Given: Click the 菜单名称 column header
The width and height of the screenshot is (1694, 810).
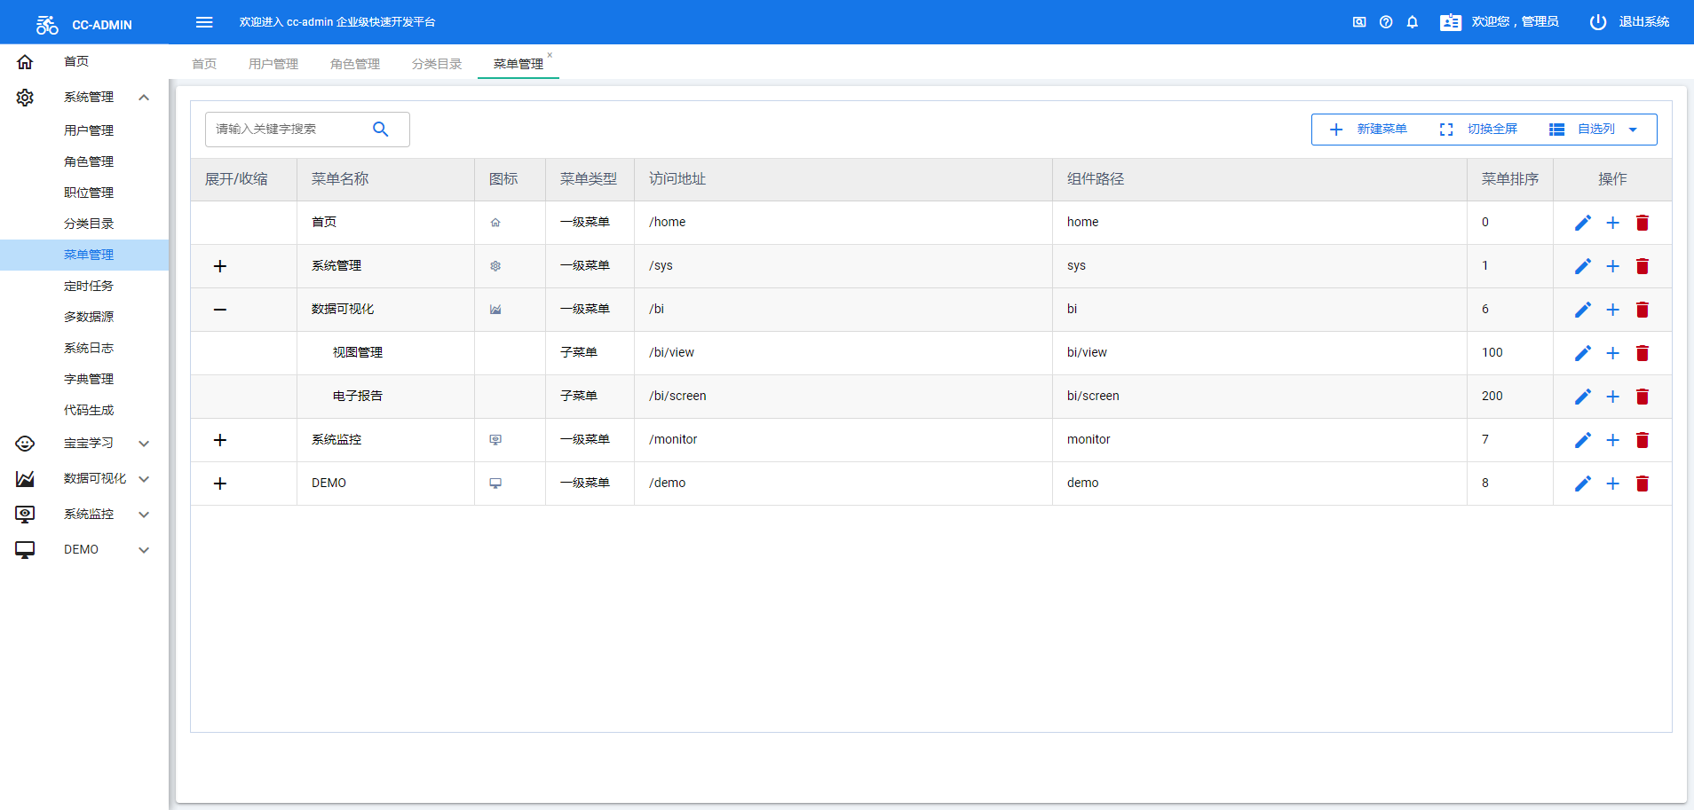Looking at the screenshot, I should point(385,179).
